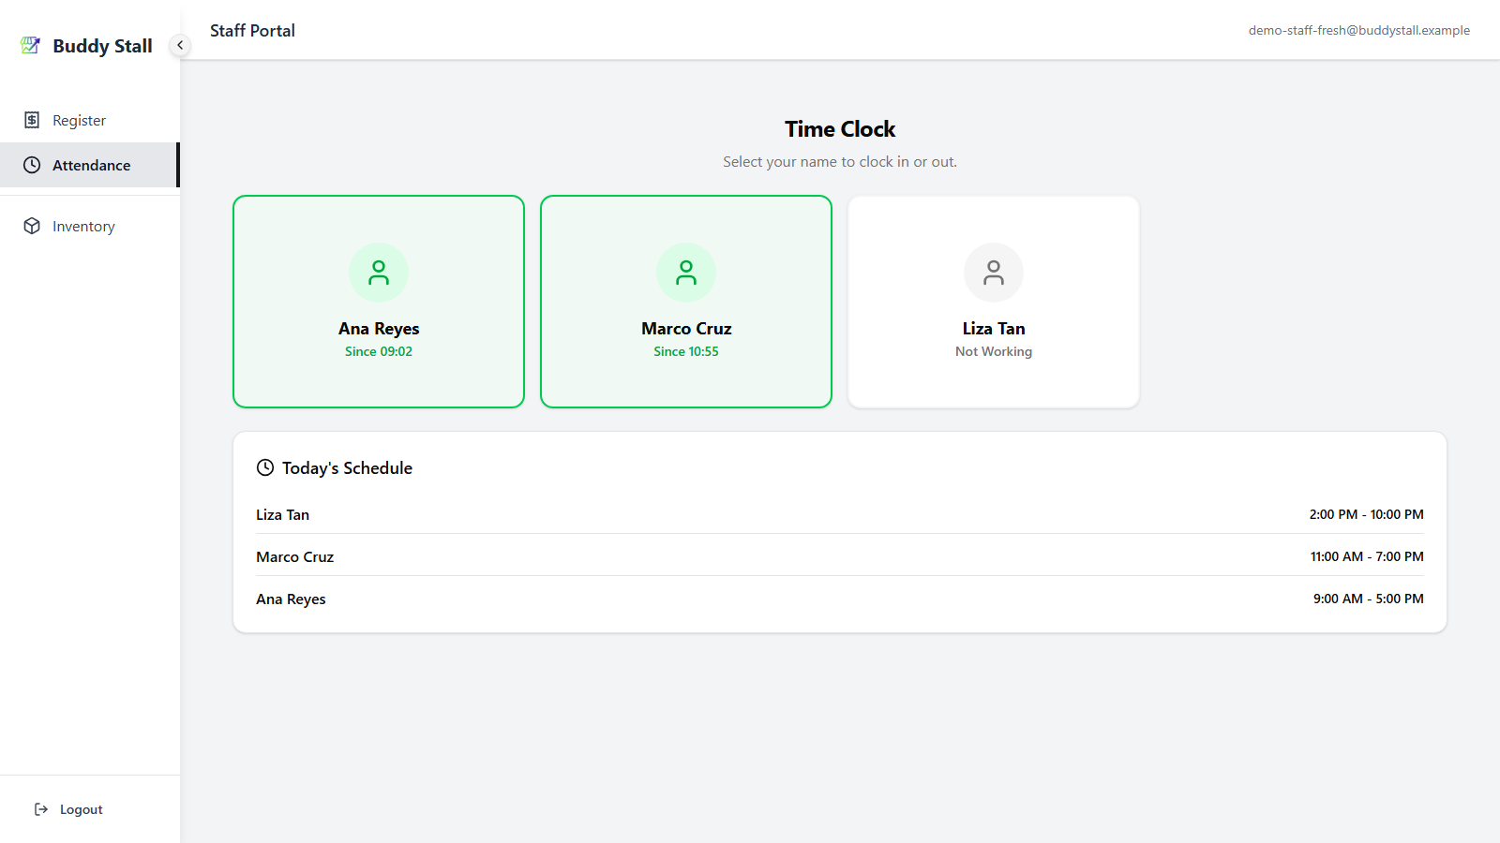The width and height of the screenshot is (1500, 843).
Task: Click Ana Reyes person avatar icon
Action: point(379,273)
